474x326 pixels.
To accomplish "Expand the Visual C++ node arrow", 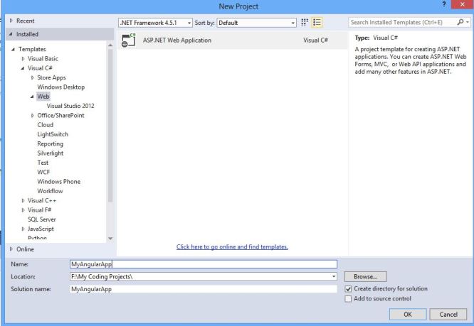I will coord(23,200).
